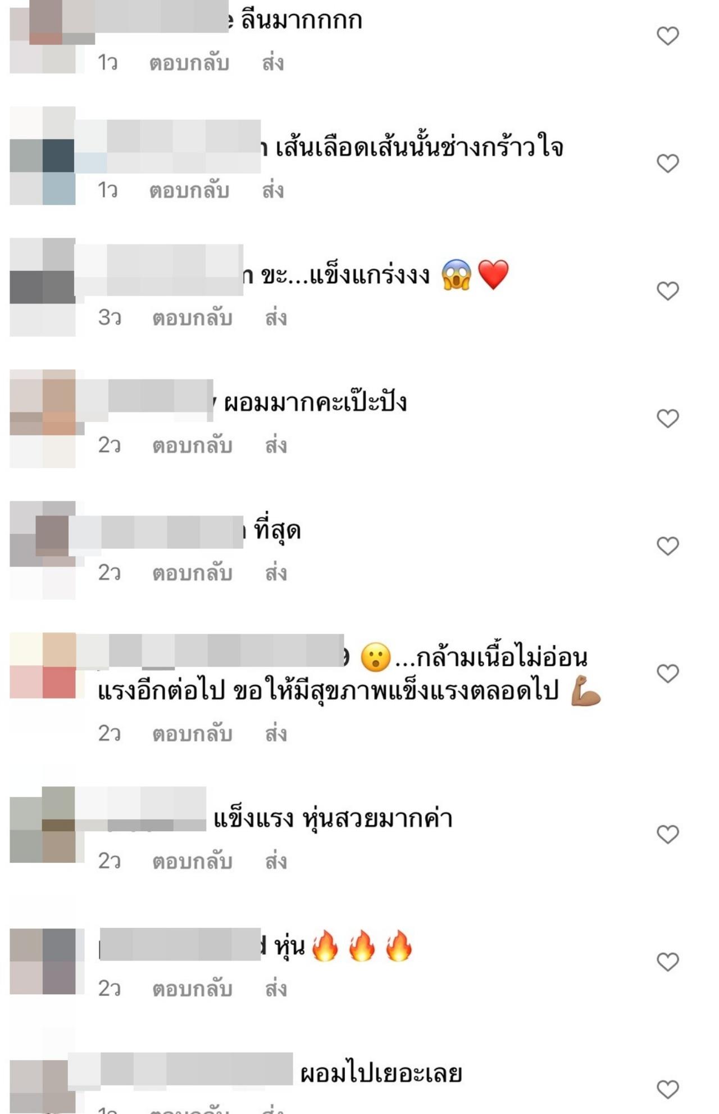Reply (ตอบกลับ) to the fire emoji 'หุ่น' comment
Viewport: 719px width, 1114px height.
[x=192, y=989]
